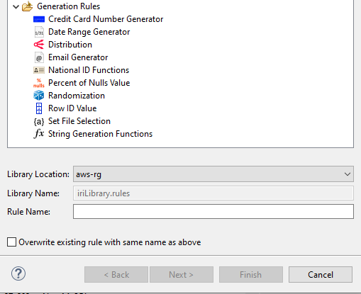
Task: Choose Randomization in the rules list
Action: (x=77, y=96)
